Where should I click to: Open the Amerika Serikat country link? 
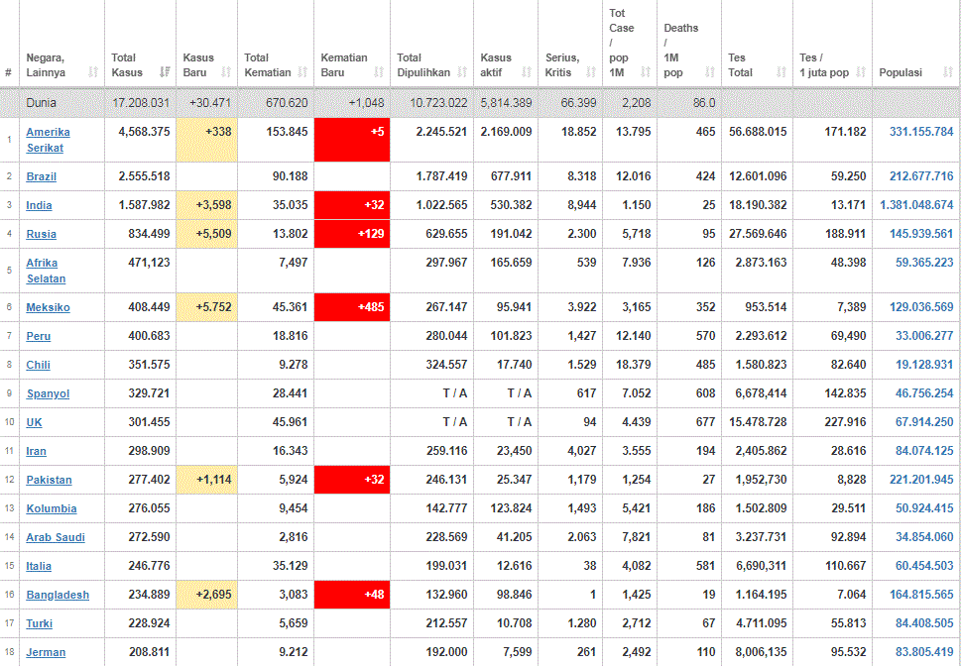48,140
